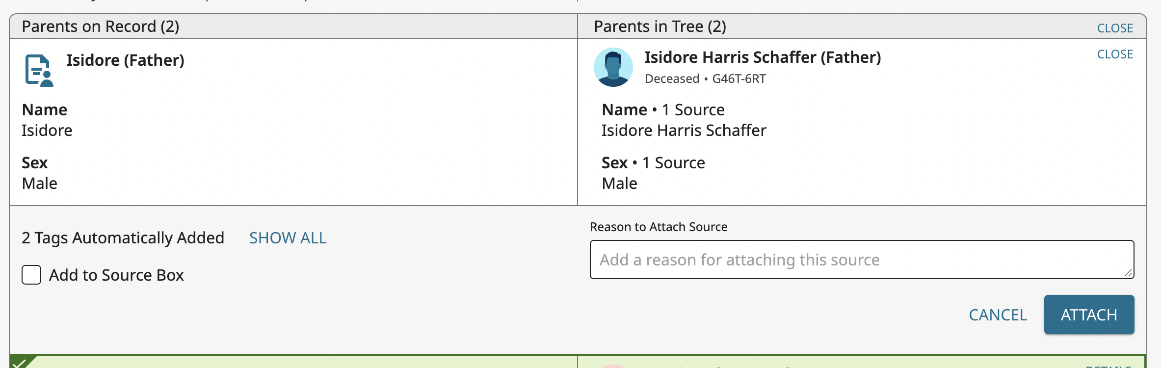Open the Sex • 1 Source label

pyautogui.click(x=653, y=163)
